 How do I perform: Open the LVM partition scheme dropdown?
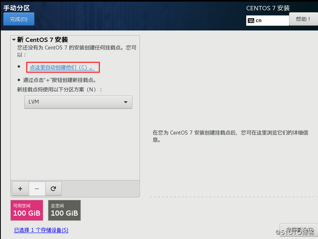pos(78,102)
